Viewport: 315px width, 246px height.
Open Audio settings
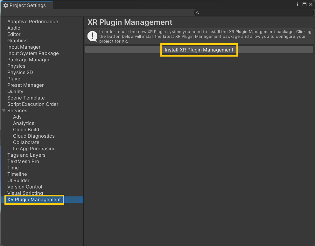(x=14, y=28)
